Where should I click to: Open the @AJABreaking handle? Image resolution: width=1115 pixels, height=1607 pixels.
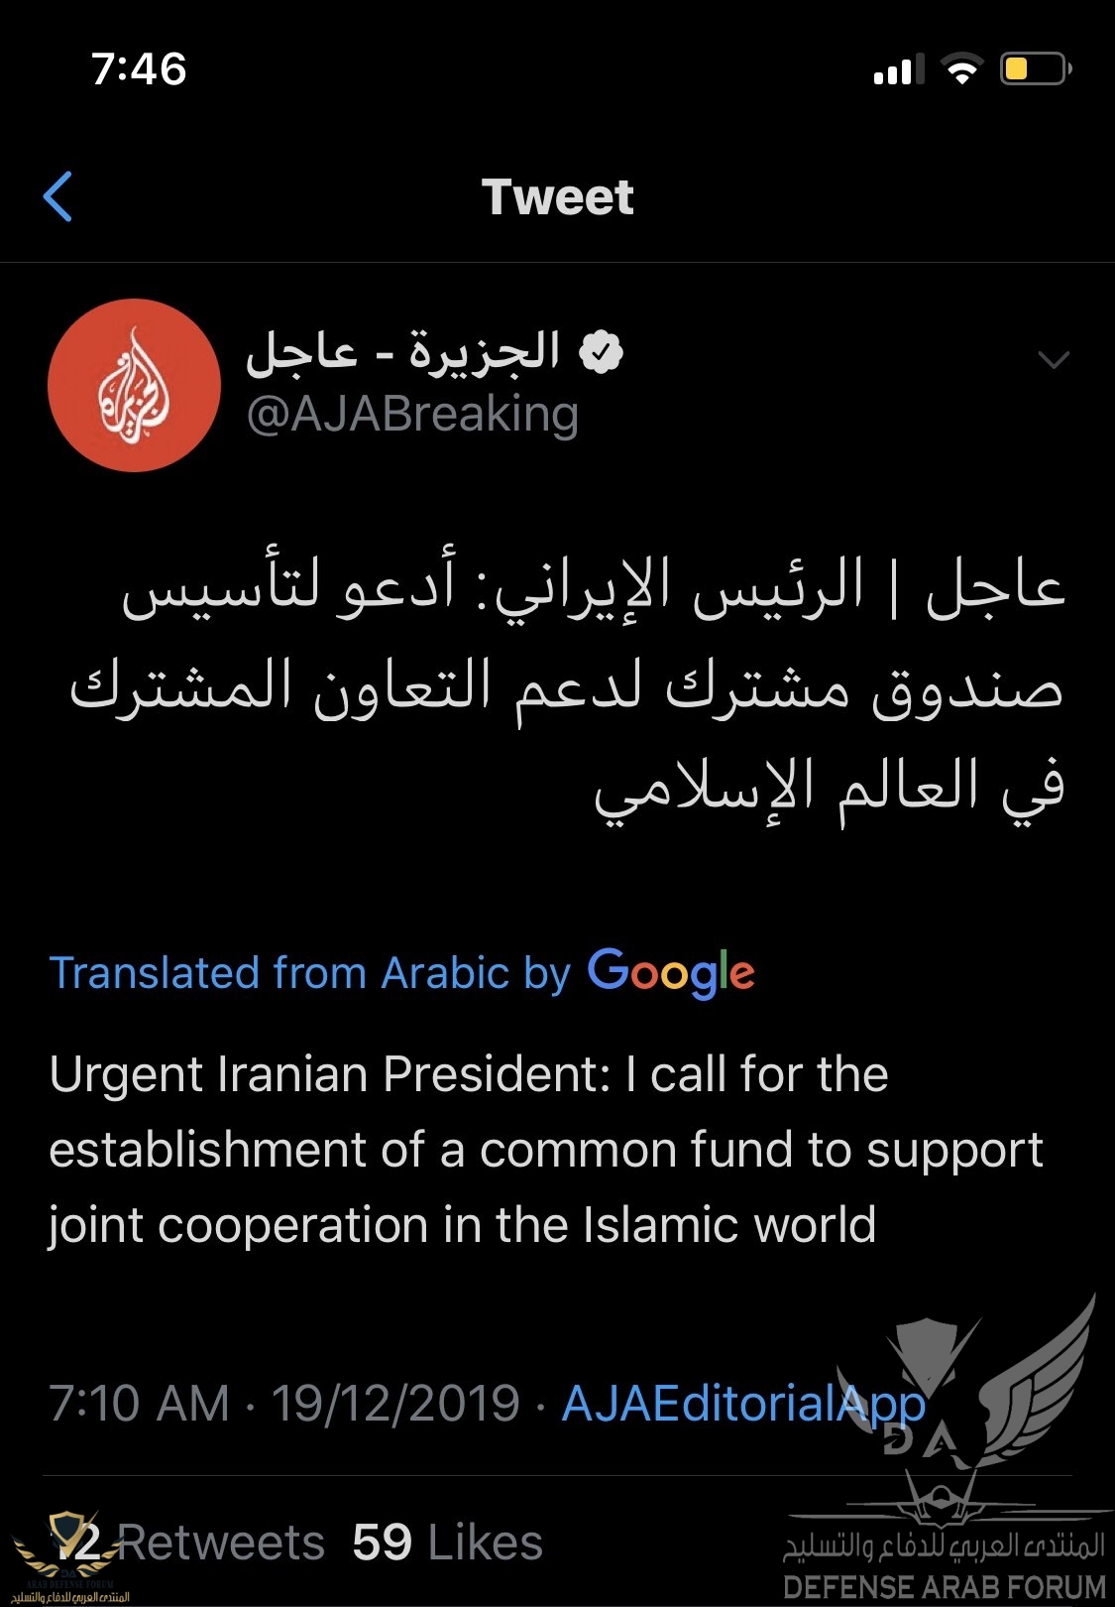click(x=411, y=415)
